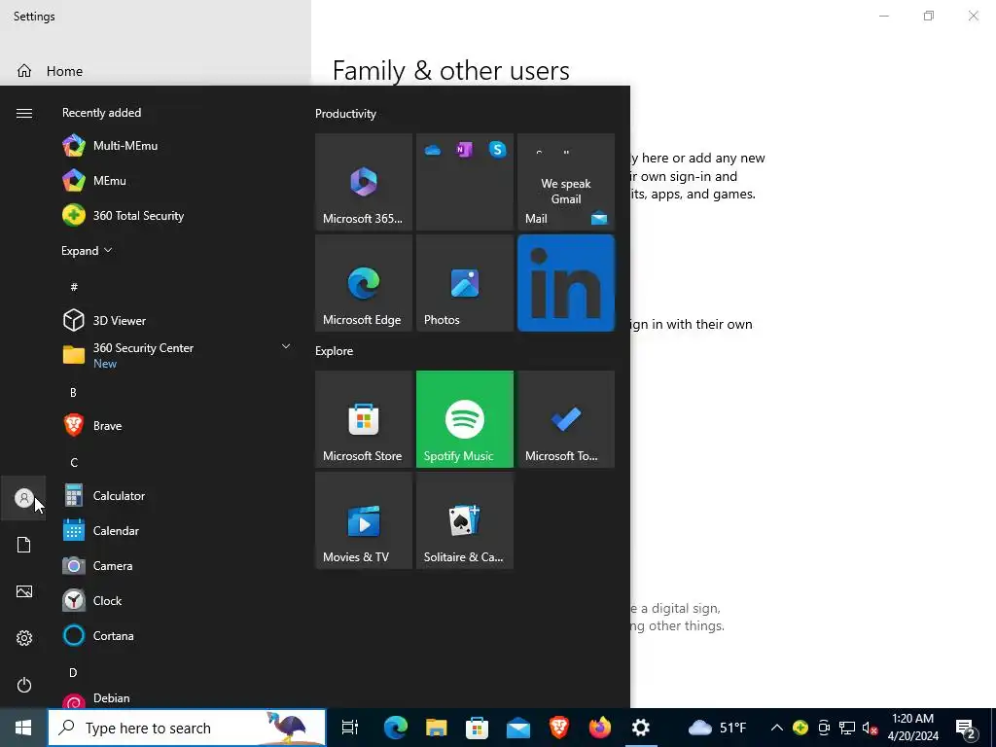
Task: Open OneNote in the Office tile folder
Action: tap(465, 150)
